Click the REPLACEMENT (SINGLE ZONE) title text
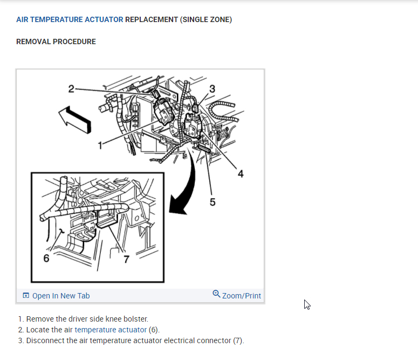The image size is (418, 355). (x=179, y=20)
